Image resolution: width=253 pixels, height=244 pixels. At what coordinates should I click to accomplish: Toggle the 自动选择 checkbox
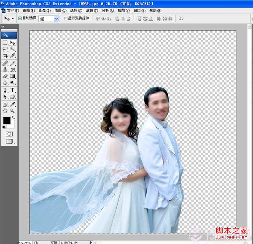20,19
